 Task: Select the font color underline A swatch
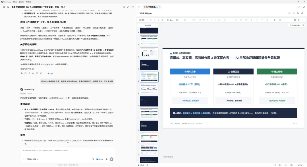224,20
